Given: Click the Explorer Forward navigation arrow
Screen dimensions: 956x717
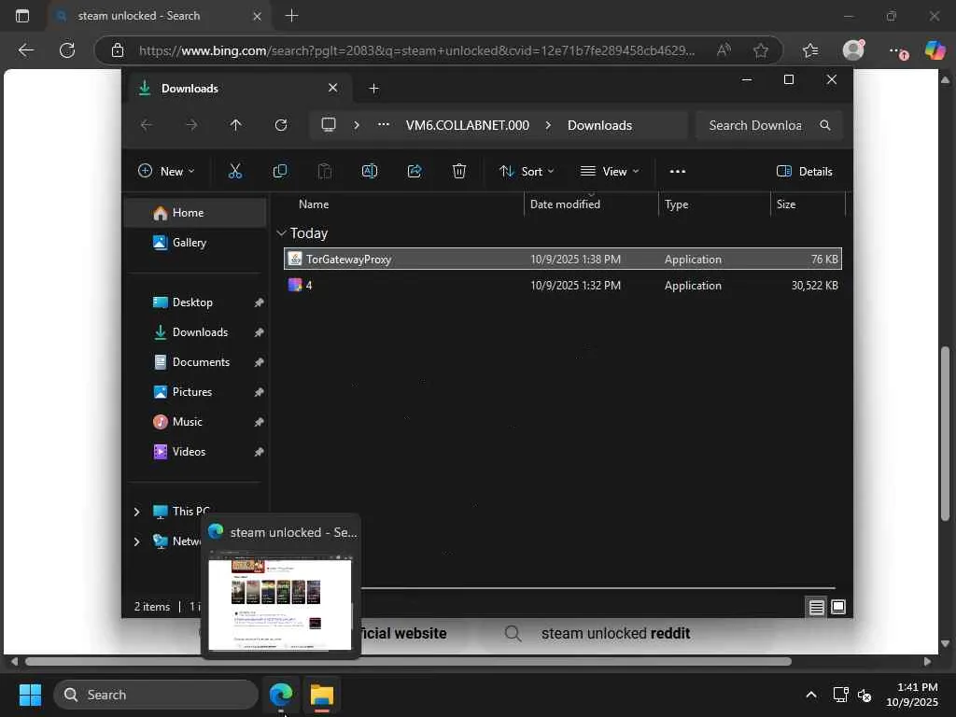Looking at the screenshot, I should tap(191, 125).
